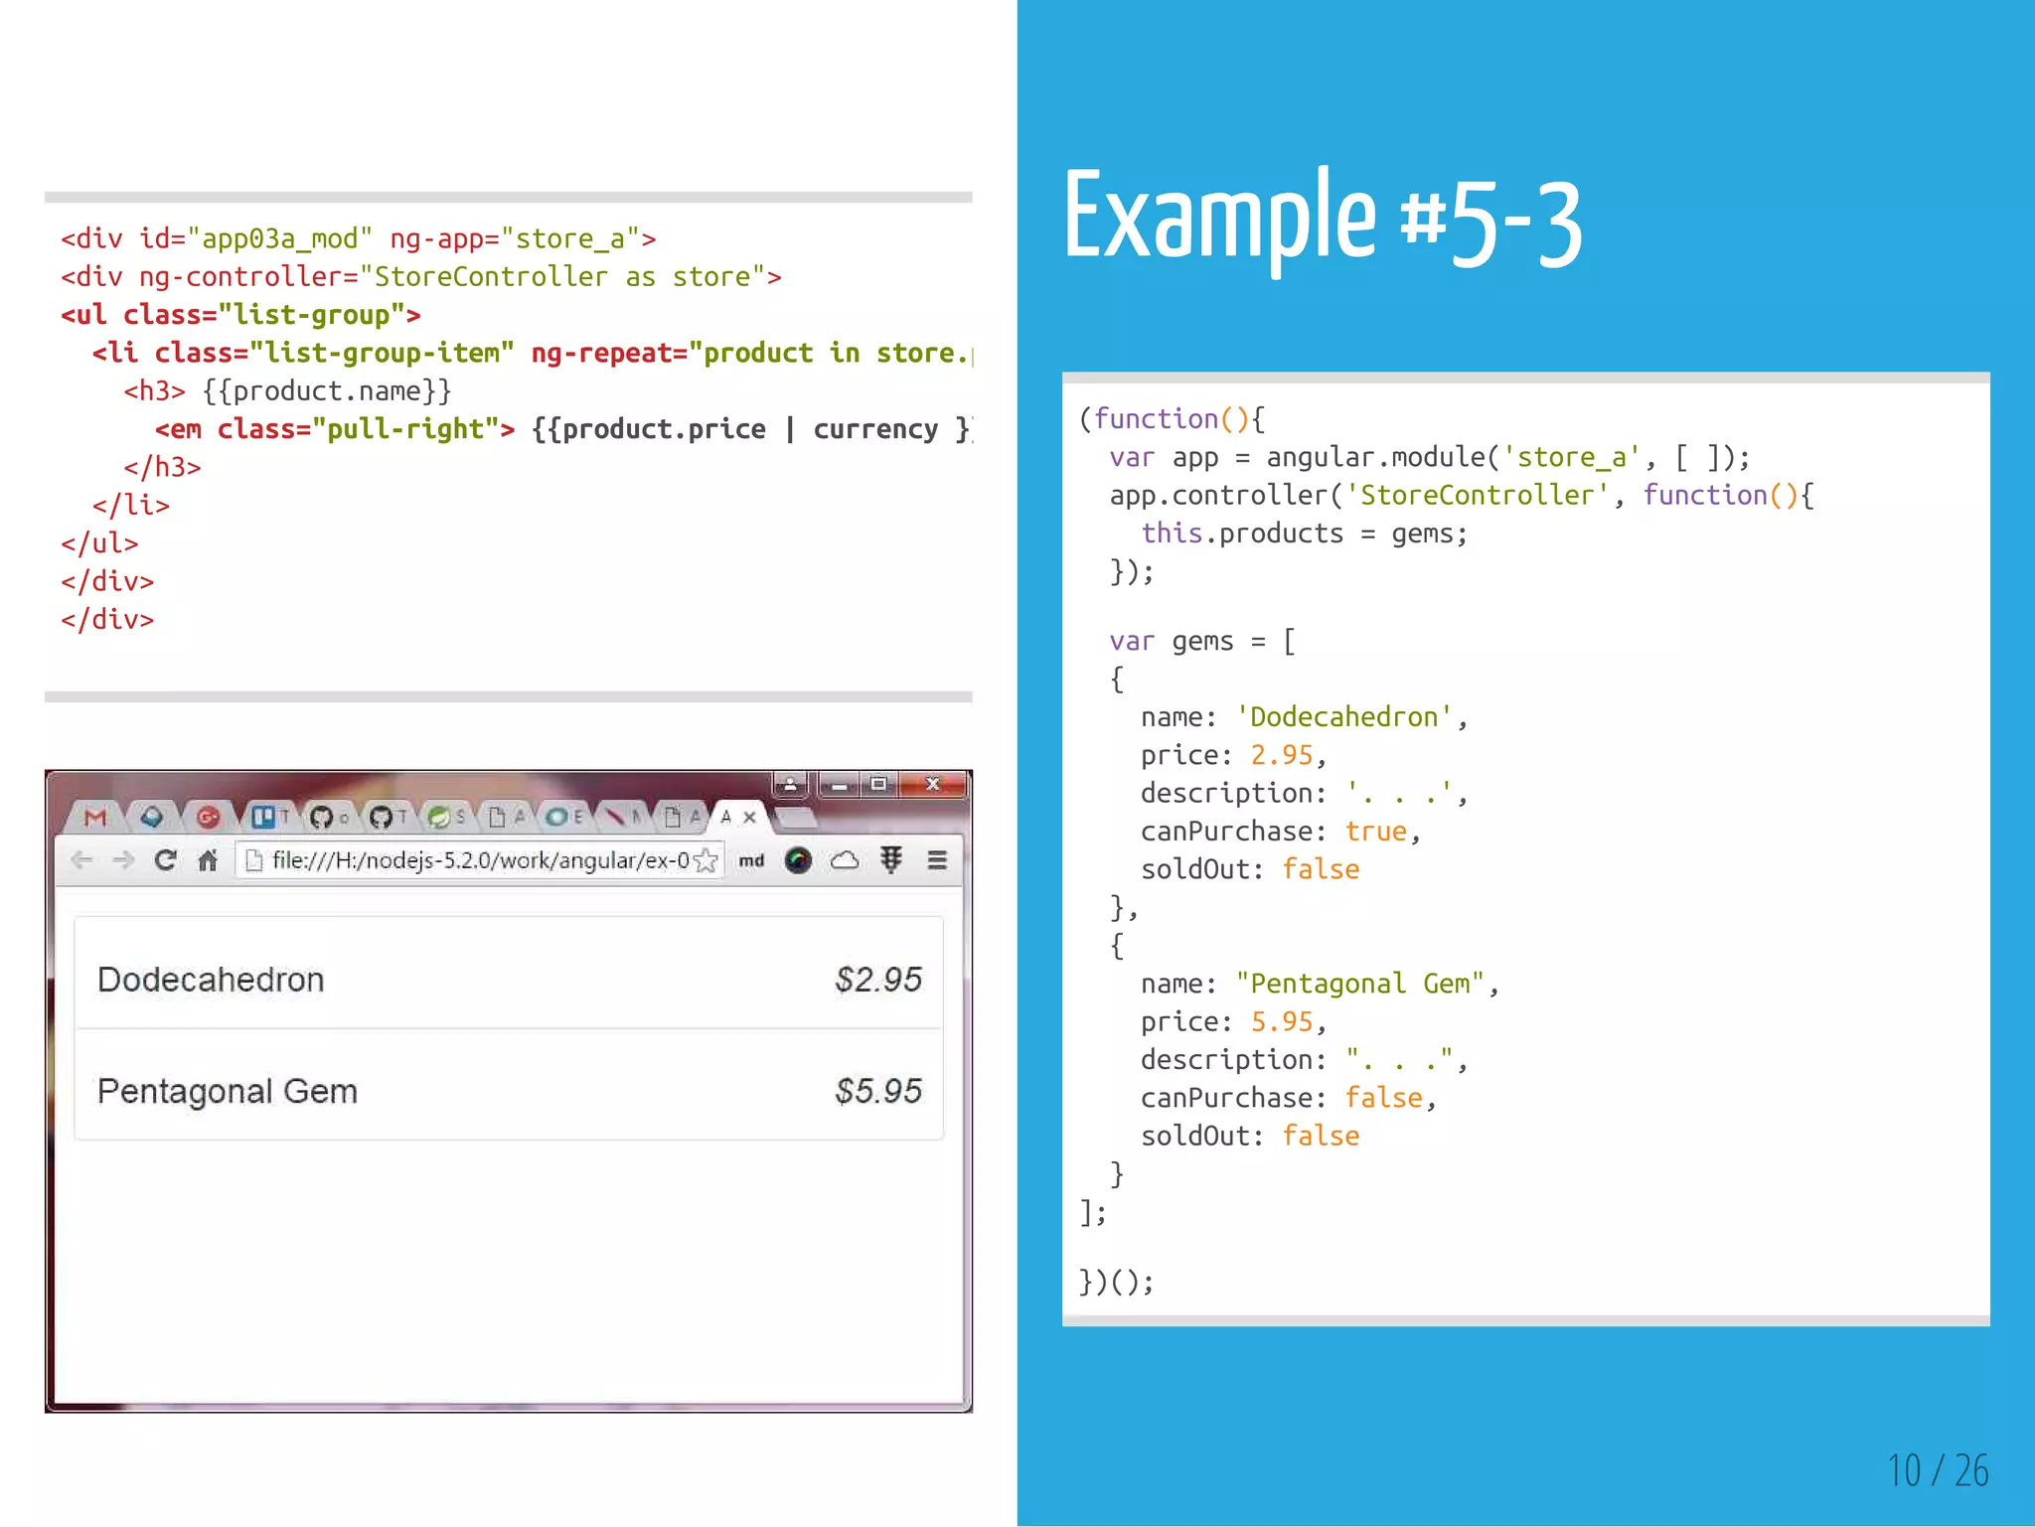This screenshot has height=1527, width=2035.
Task: Open the Google+ browser tab
Action: coord(208,817)
